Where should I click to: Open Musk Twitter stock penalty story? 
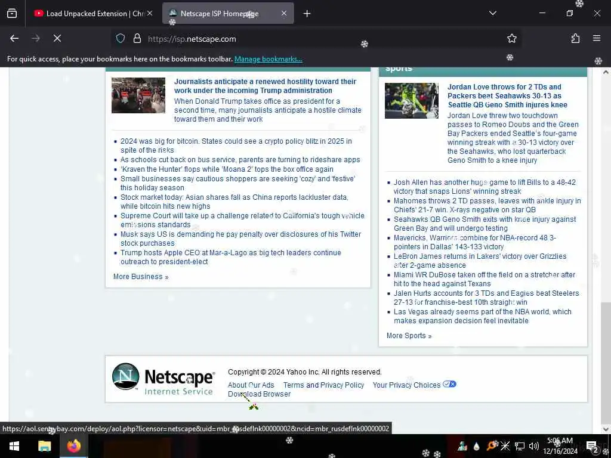(240, 239)
